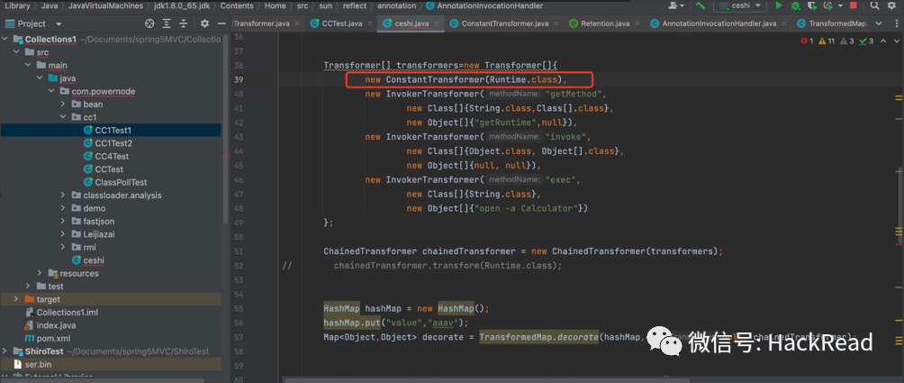Show hidden editor tabs chevron
Screen dimensions: 904x383
tap(879, 23)
